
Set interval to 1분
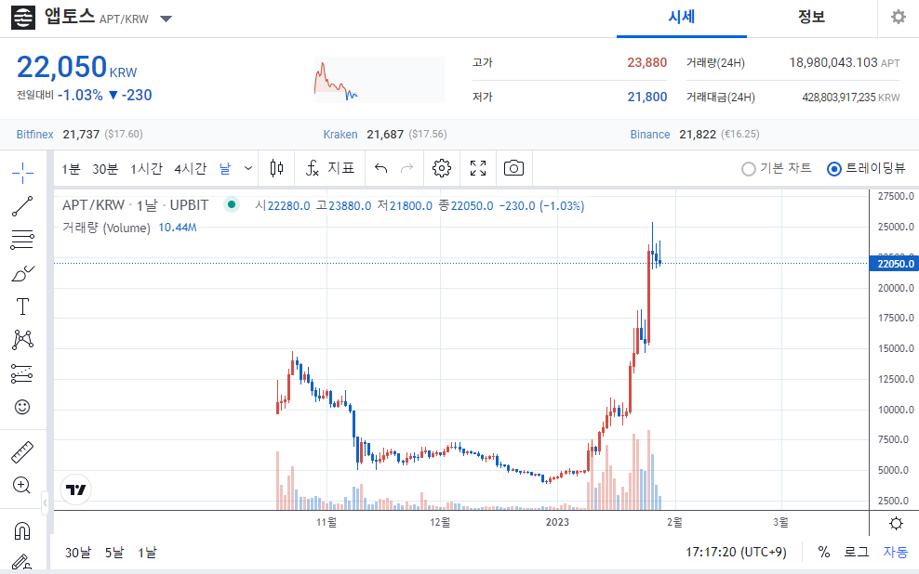tap(71, 169)
